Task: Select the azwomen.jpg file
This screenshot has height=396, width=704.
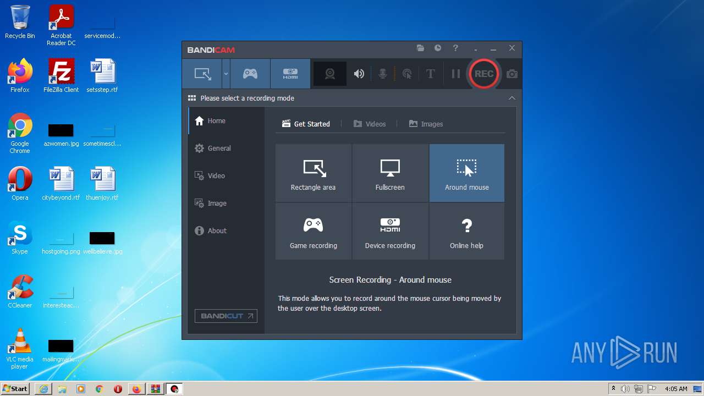Action: 61,135
